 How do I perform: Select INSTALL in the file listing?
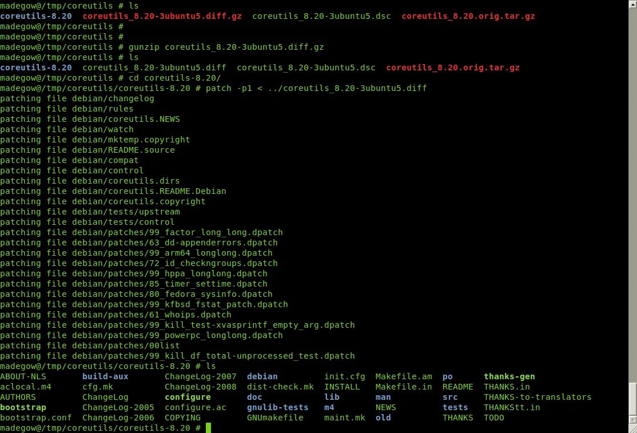(x=342, y=387)
